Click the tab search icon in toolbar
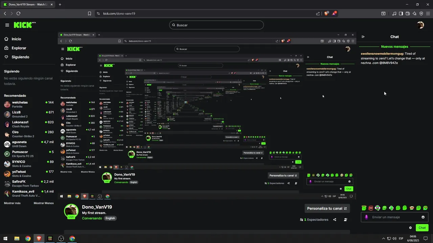The image size is (433, 243). coord(383,13)
